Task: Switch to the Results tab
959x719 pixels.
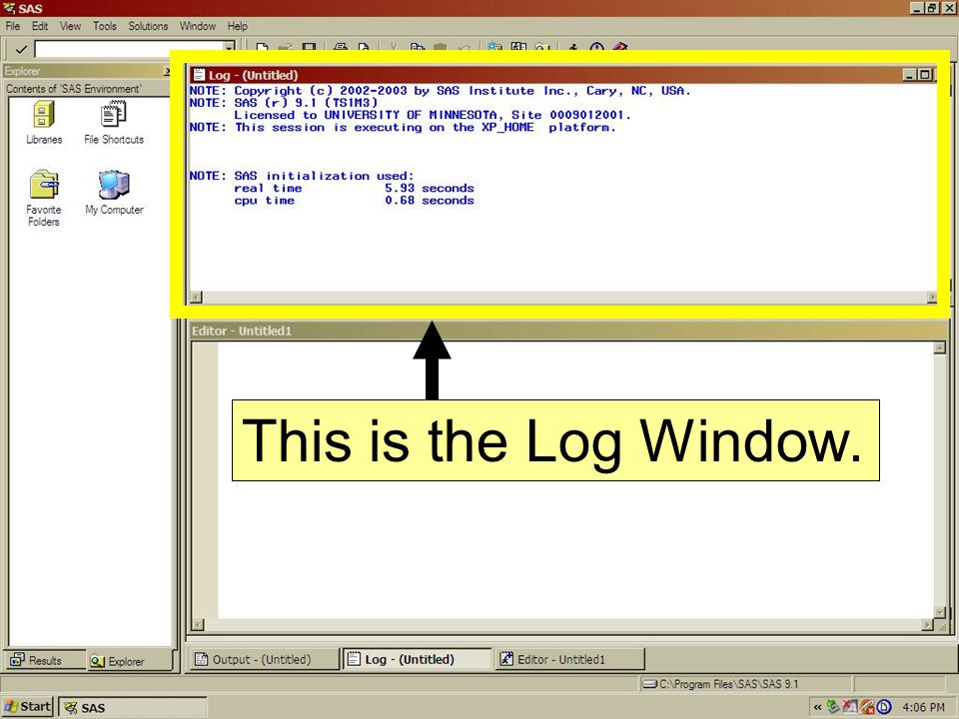Action: click(45, 660)
